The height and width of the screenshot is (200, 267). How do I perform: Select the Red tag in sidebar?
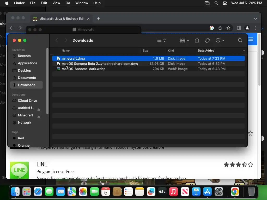[x=27, y=138]
